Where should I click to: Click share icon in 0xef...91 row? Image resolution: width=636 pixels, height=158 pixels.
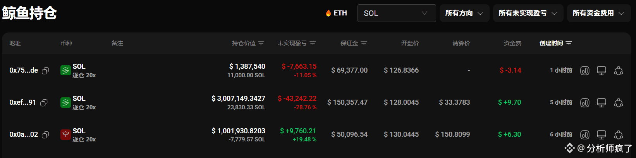(x=619, y=103)
